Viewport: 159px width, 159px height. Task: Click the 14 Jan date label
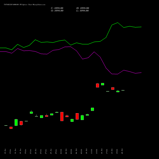[15, 151]
